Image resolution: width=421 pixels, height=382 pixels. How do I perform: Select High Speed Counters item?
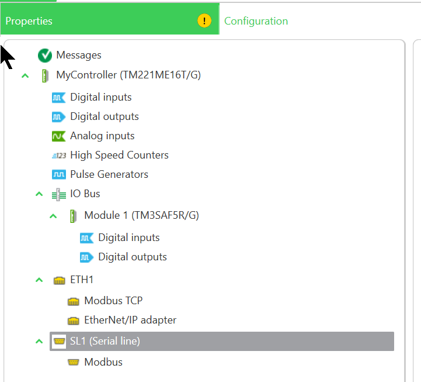[x=119, y=156]
